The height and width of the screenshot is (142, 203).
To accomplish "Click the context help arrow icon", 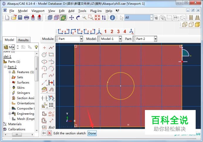I will 117,11.
